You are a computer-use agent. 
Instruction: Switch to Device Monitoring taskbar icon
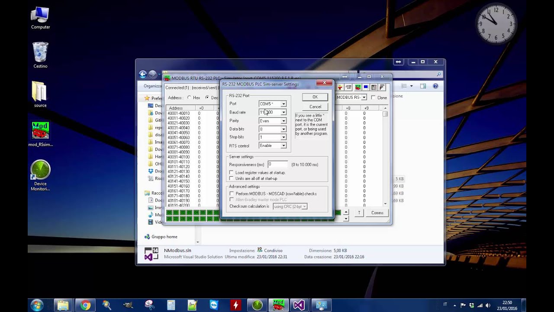tap(257, 305)
